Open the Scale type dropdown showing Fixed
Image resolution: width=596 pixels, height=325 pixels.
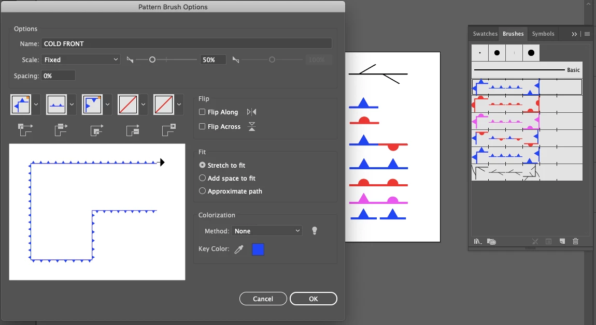point(80,60)
